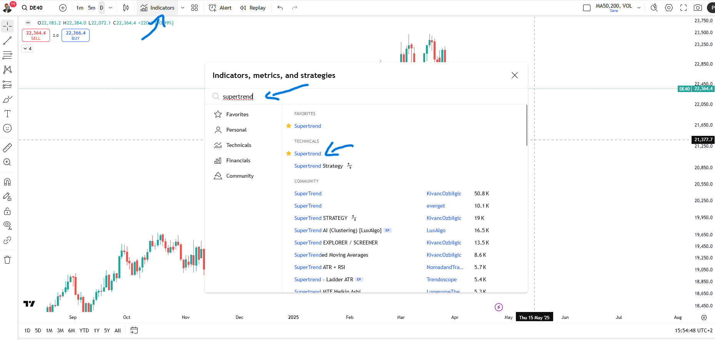Open the forecasting and measurement tools
The width and height of the screenshot is (715, 340).
(7, 84)
